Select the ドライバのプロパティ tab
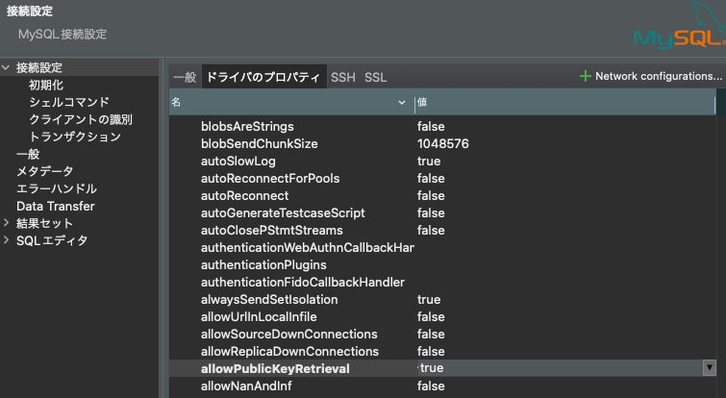This screenshot has width=726, height=398. coord(263,77)
